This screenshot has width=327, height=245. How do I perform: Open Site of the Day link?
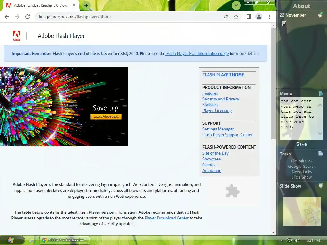pyautogui.click(x=216, y=153)
